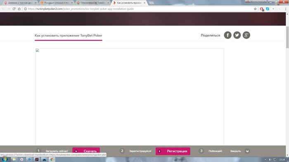The height and width of the screenshot is (162, 289).
Task: Close the 'Раножкий отказался' tab
Action: point(72,3)
